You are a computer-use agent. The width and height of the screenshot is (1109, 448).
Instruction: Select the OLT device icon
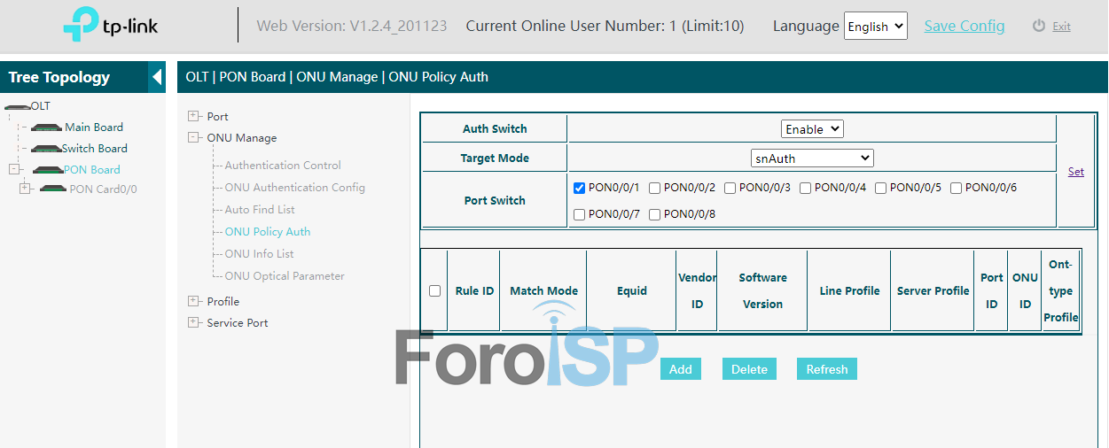coord(17,106)
